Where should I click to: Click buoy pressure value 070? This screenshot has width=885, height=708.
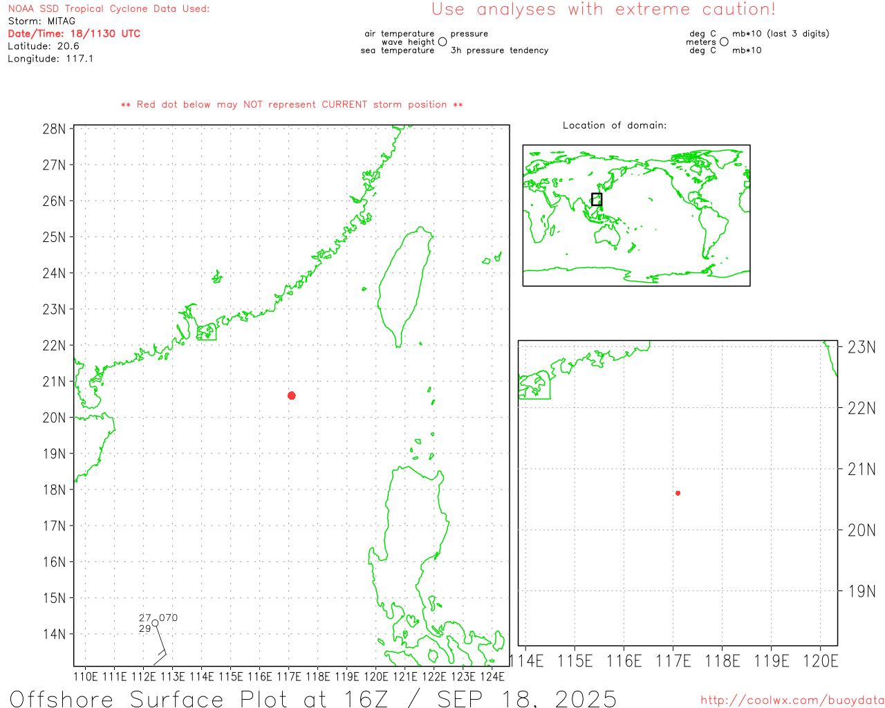[x=168, y=618]
